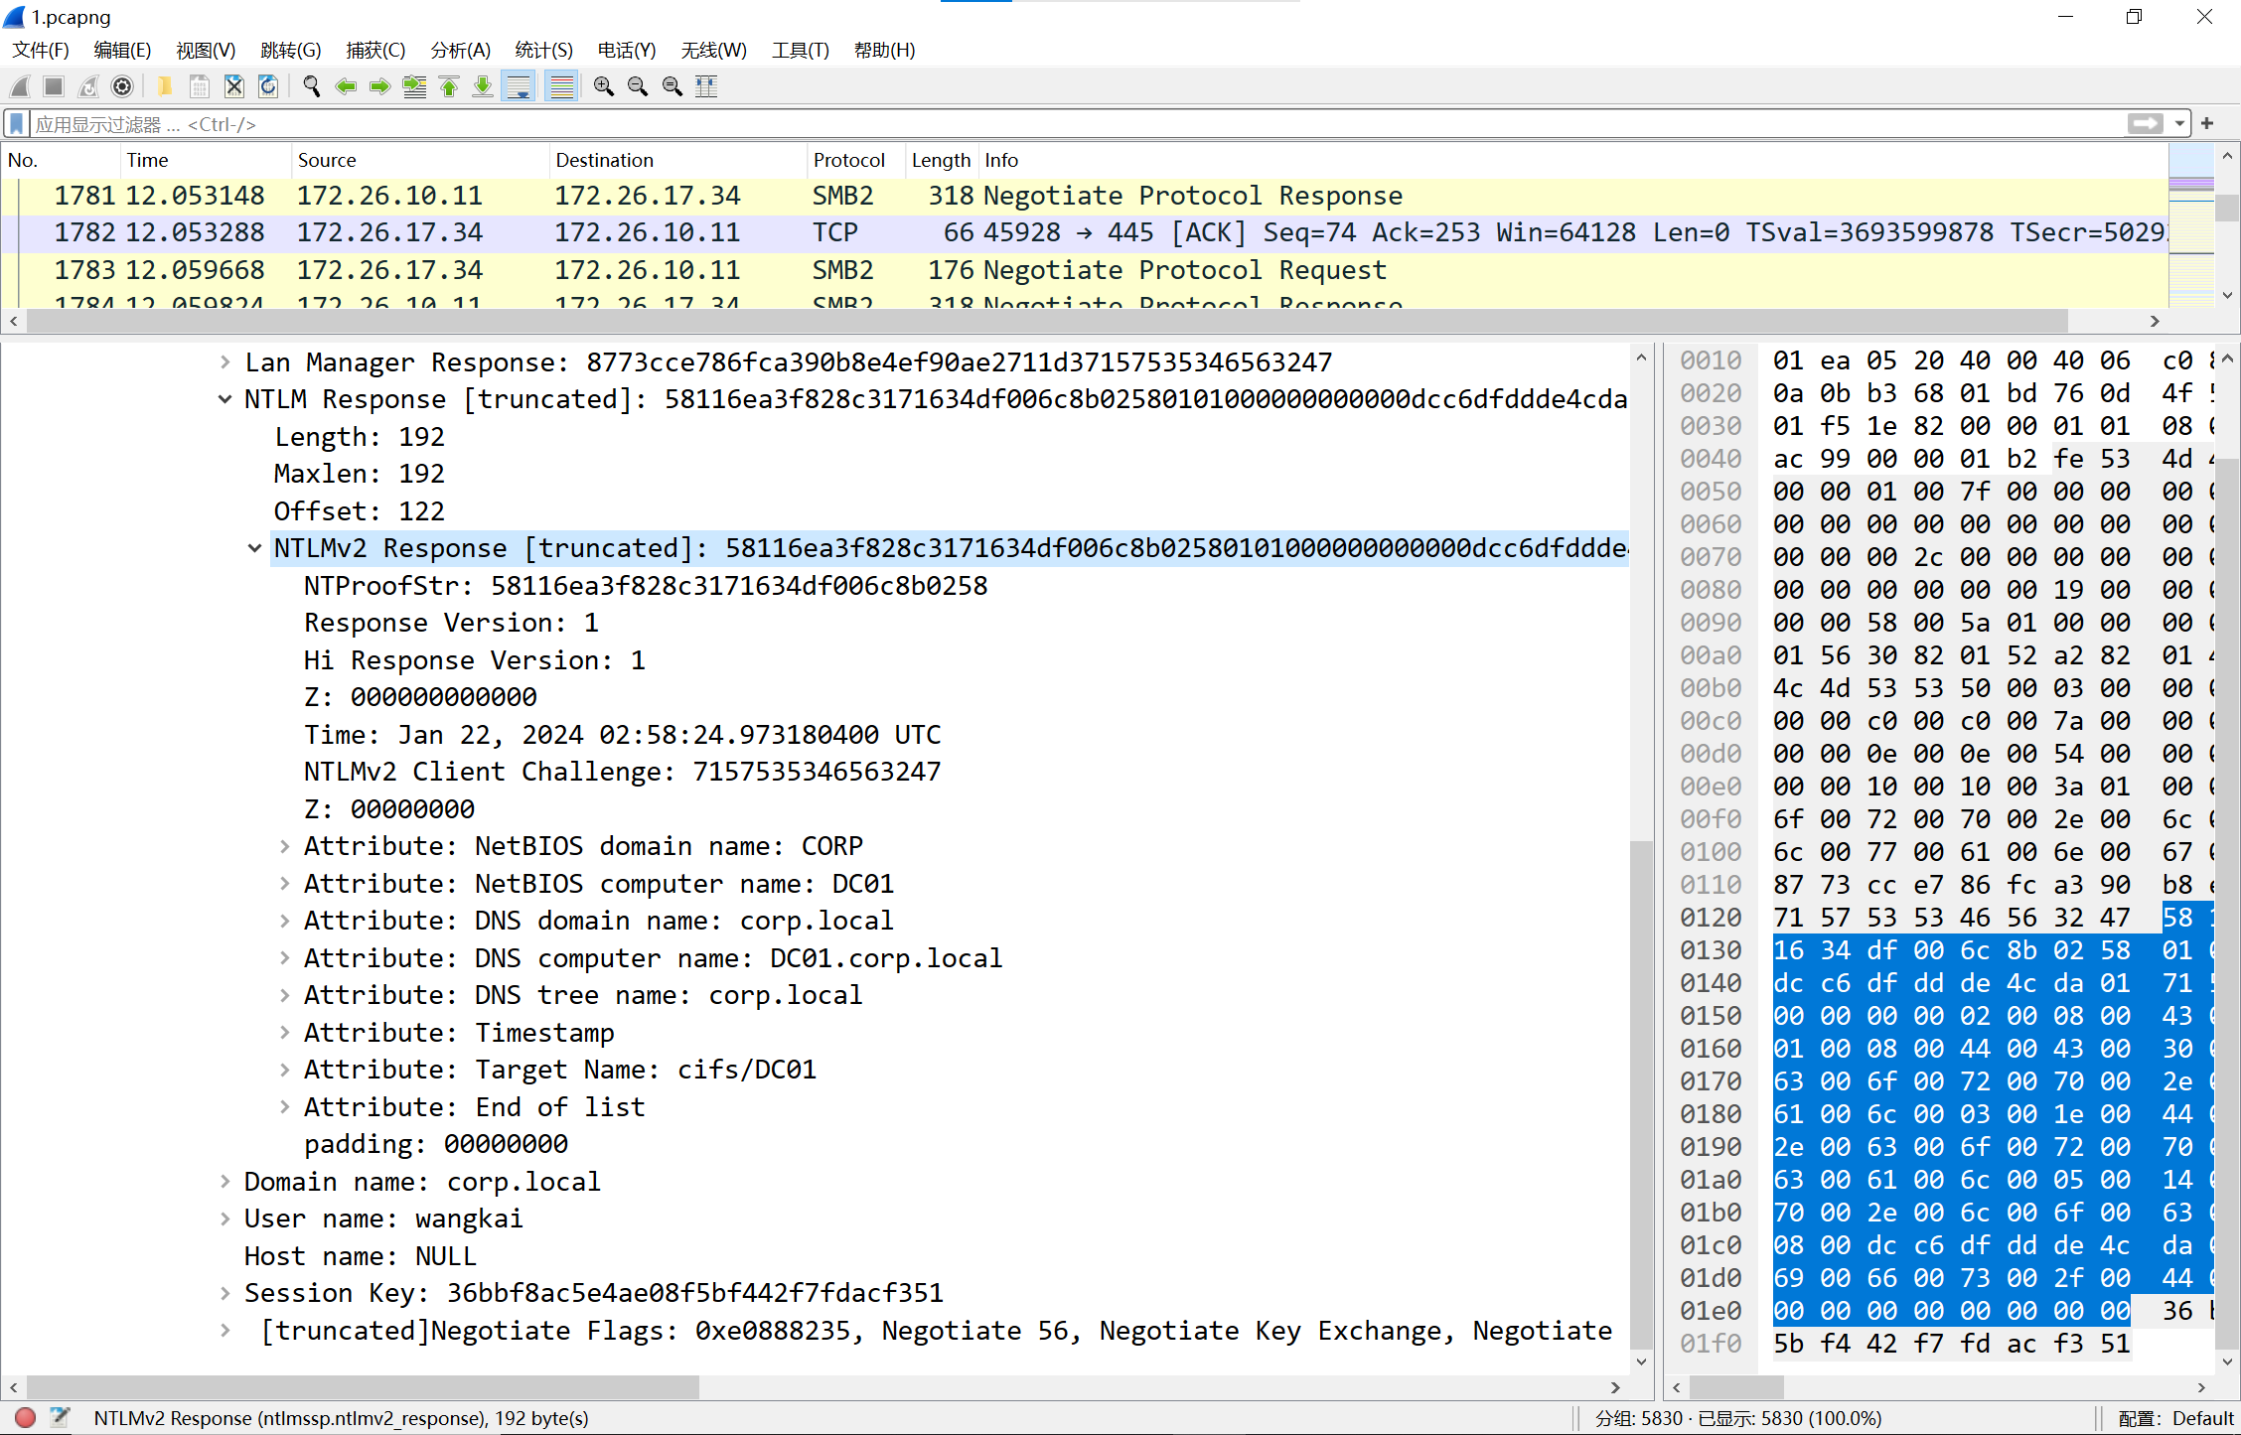
Task: Open the 电话(Y) menu
Action: click(x=627, y=50)
